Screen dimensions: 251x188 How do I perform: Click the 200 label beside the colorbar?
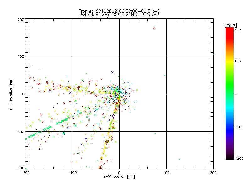tap(238, 29)
